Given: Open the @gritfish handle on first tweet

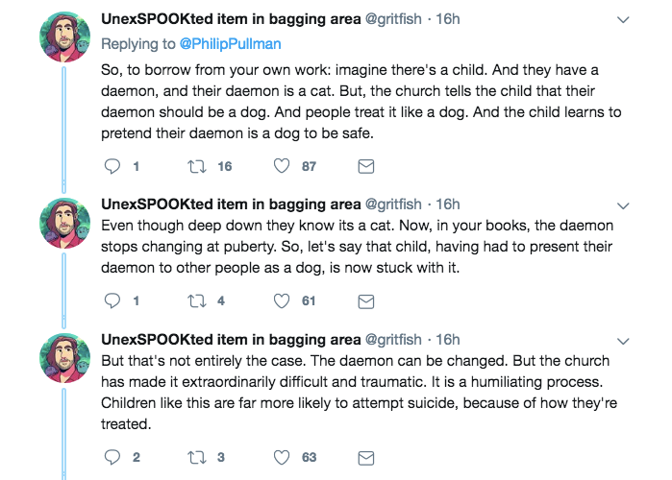Looking at the screenshot, I should 392,18.
